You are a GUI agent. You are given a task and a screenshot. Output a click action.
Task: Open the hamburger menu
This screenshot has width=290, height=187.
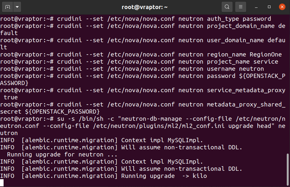[241, 7]
